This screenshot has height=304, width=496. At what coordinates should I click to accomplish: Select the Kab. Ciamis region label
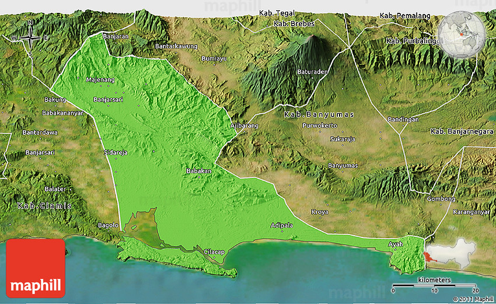click(x=44, y=206)
